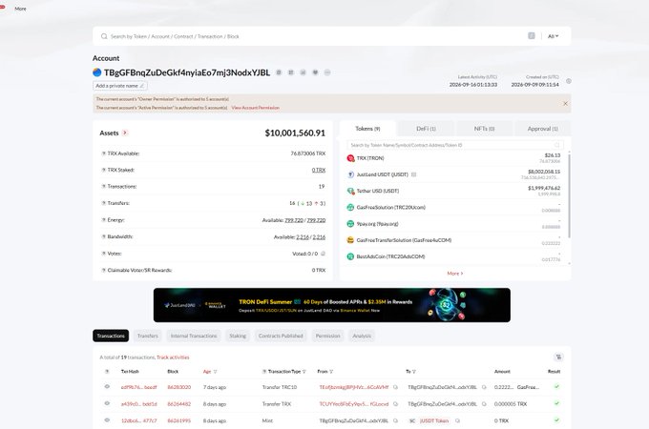
Task: Select the Transactions tab
Action: [111, 336]
